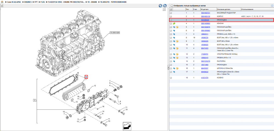274x131 pixels.
Task: Click blue arrow on БОЛТ M8 x 45mm row
Action: click(x=174, y=45)
